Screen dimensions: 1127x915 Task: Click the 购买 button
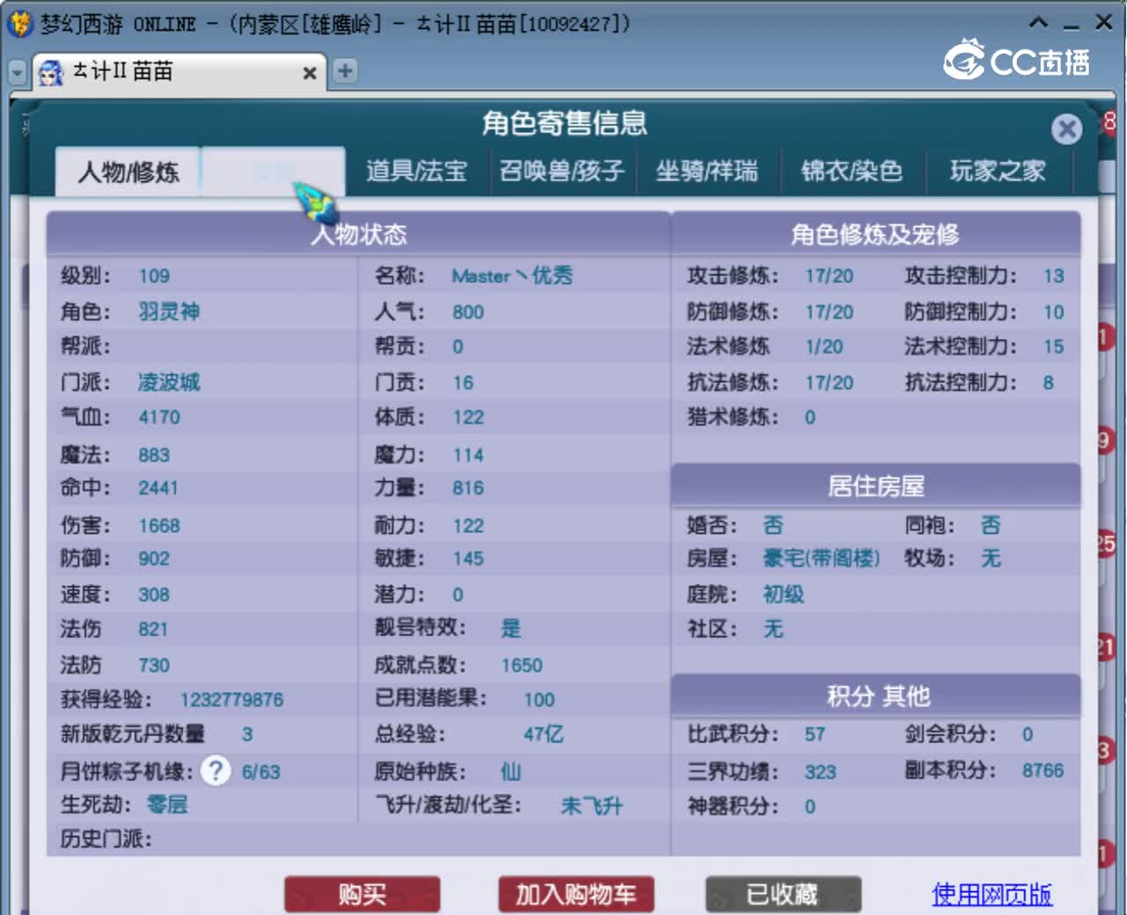(362, 895)
